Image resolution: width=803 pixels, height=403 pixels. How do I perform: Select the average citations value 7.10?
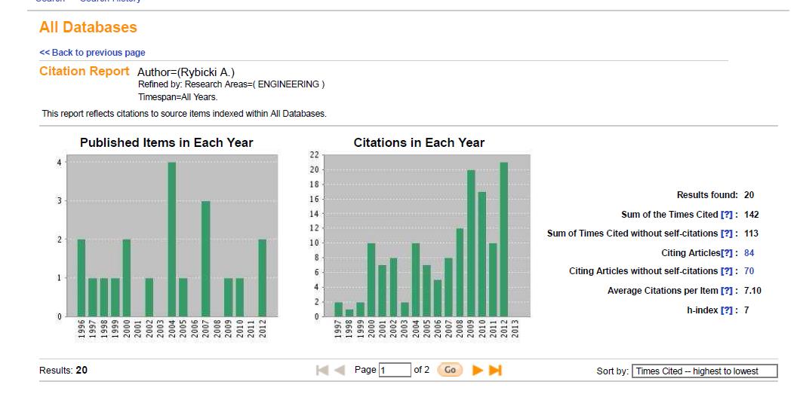click(x=753, y=291)
